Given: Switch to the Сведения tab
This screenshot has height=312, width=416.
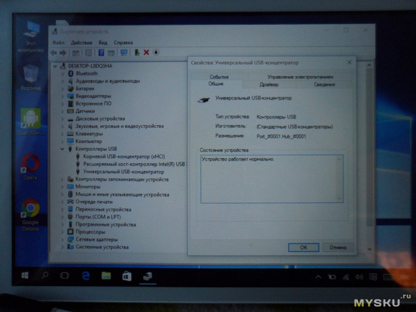Looking at the screenshot, I should click(x=324, y=85).
